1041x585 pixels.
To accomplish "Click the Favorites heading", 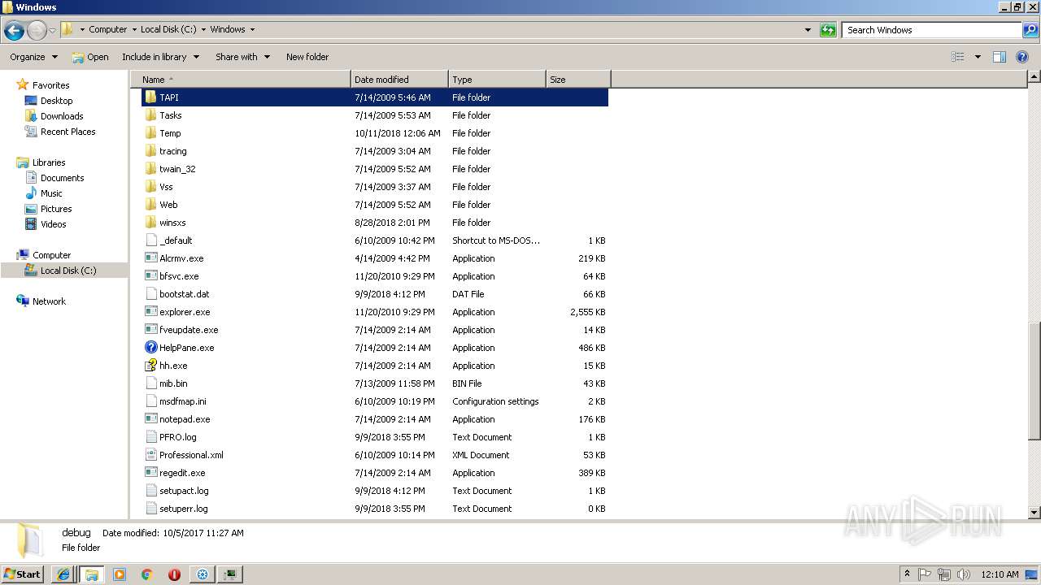I will [x=50, y=85].
